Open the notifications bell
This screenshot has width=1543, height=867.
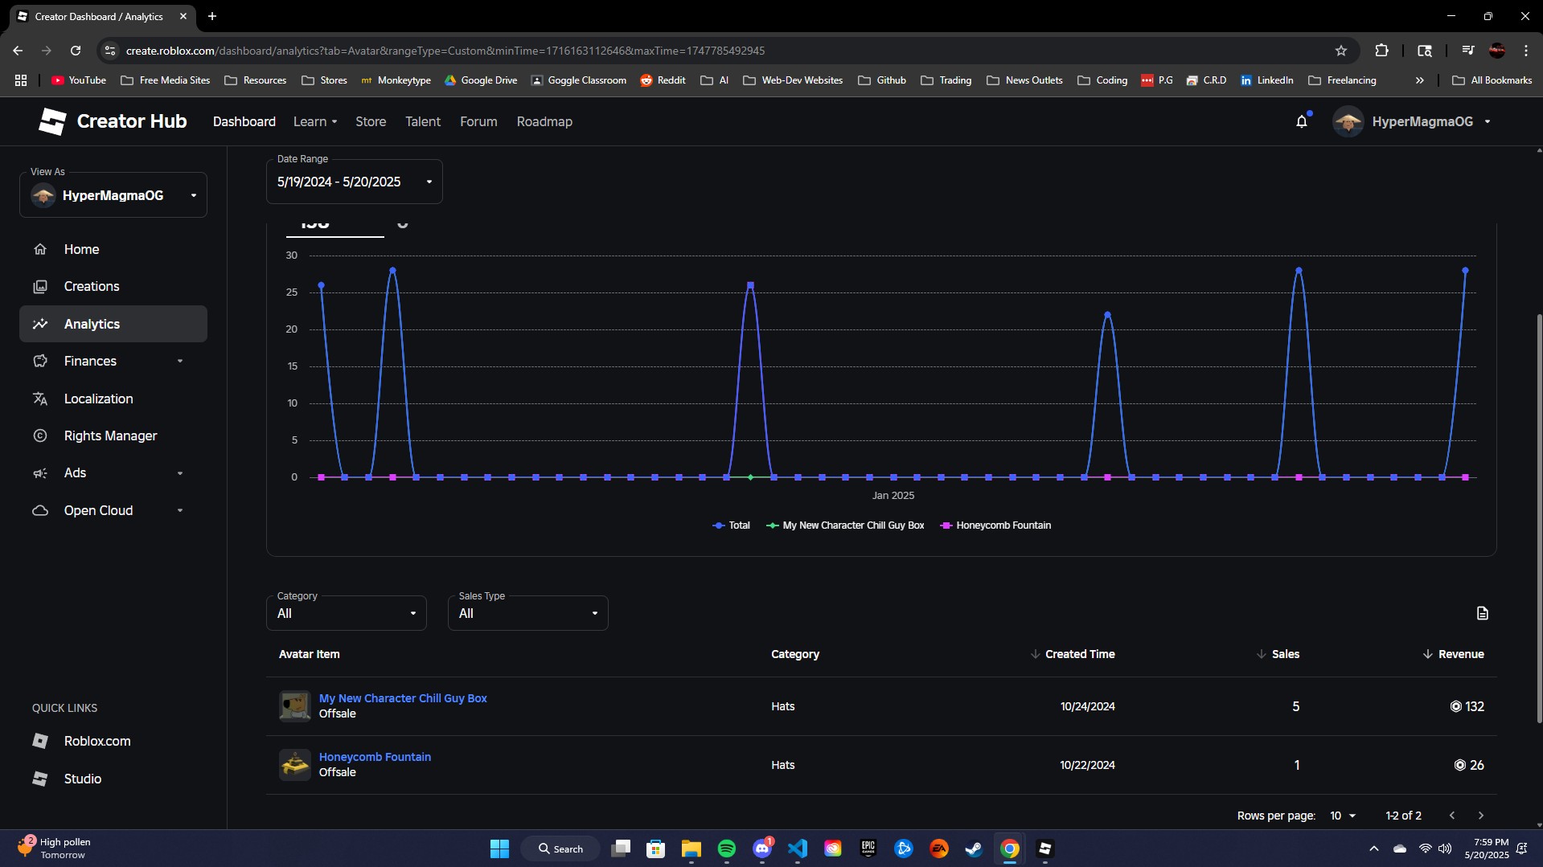(1302, 121)
